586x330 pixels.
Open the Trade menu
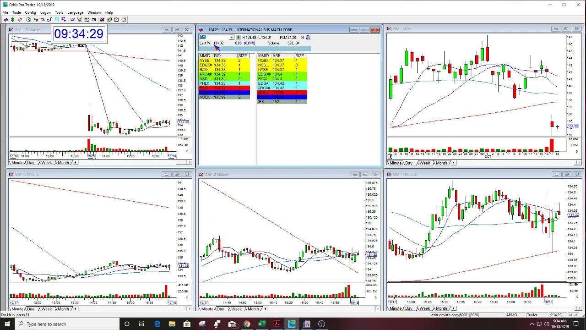[x=16, y=12]
